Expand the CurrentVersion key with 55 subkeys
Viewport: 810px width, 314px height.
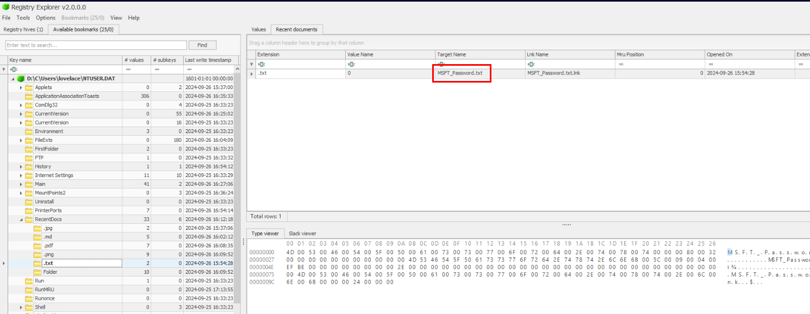click(21, 114)
